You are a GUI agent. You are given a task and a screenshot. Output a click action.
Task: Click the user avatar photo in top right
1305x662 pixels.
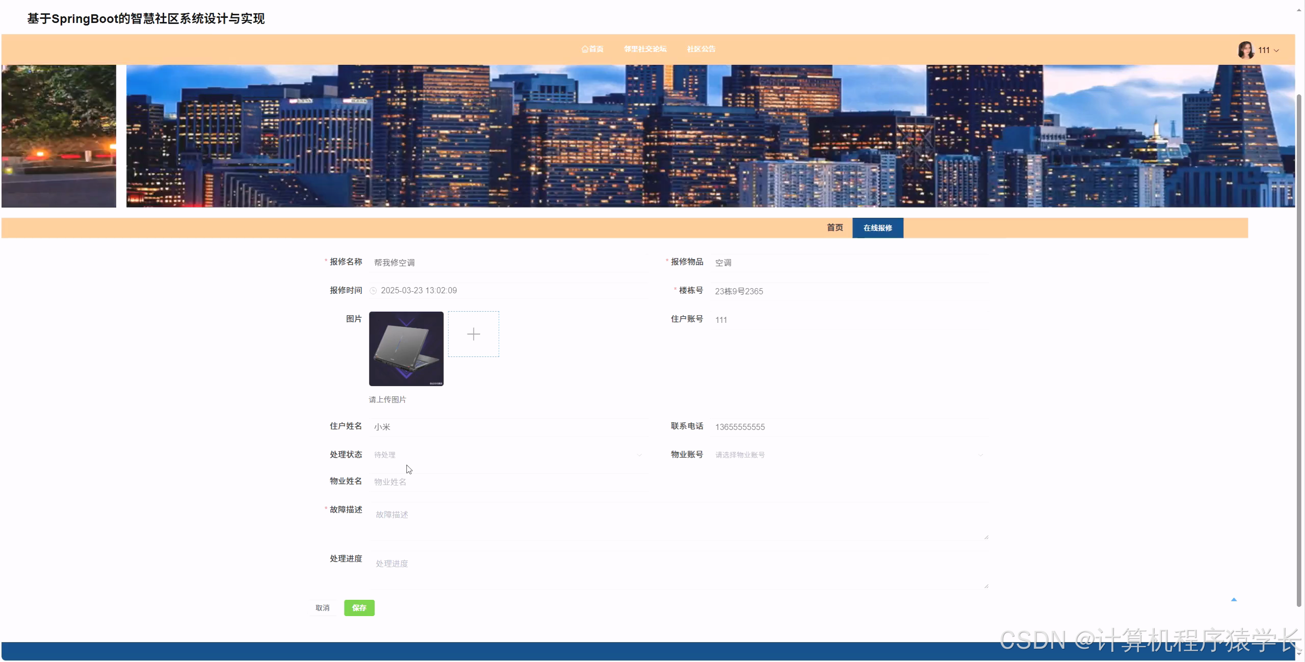(x=1246, y=49)
